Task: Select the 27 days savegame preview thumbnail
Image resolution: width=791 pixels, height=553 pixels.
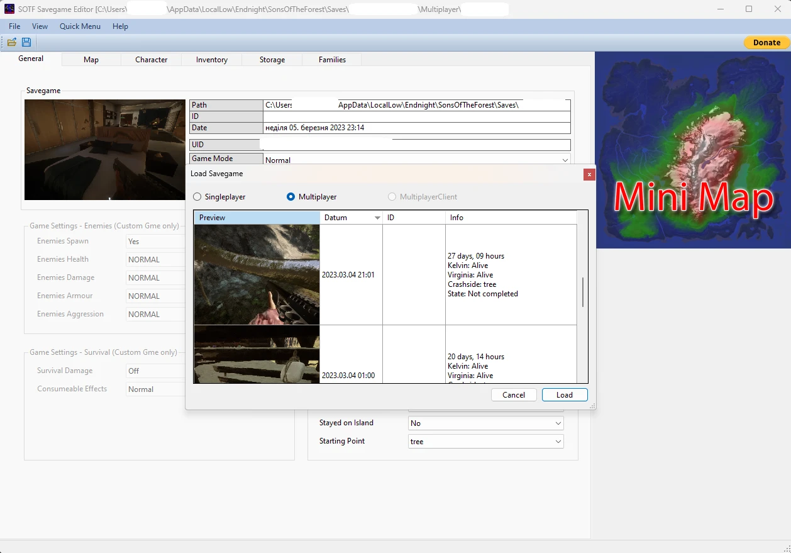Action: [x=257, y=275]
